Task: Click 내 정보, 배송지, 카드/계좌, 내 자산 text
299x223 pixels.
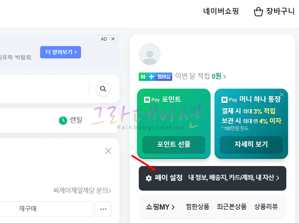Action: coord(231,178)
